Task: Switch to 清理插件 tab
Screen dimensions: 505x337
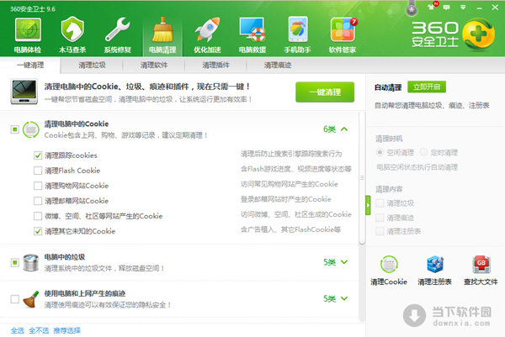Action: tap(215, 66)
